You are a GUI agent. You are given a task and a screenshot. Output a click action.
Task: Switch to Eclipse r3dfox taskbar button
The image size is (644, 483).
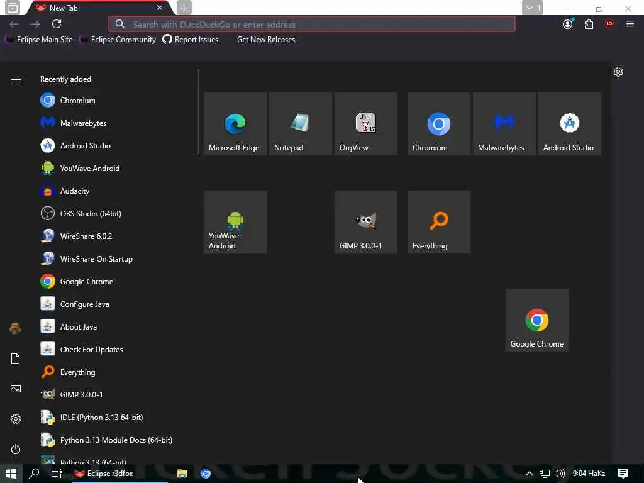pyautogui.click(x=119, y=474)
